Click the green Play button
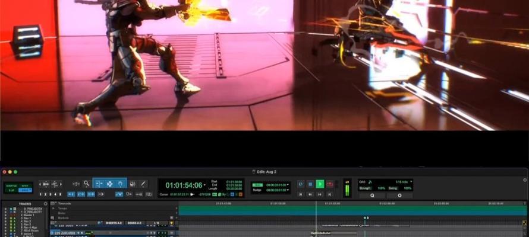Image resolution: width=529 pixels, height=237 pixels. [320, 184]
